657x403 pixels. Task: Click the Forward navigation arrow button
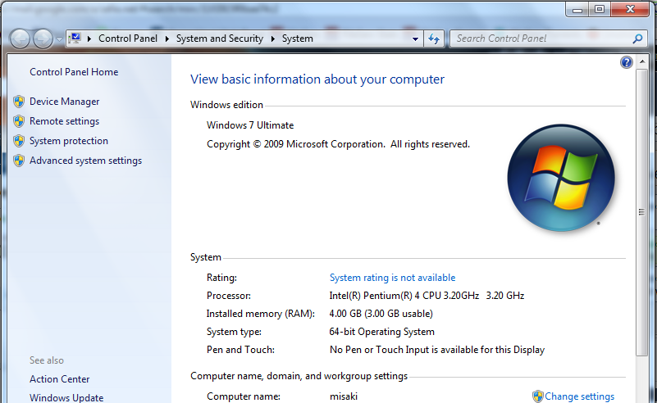43,38
